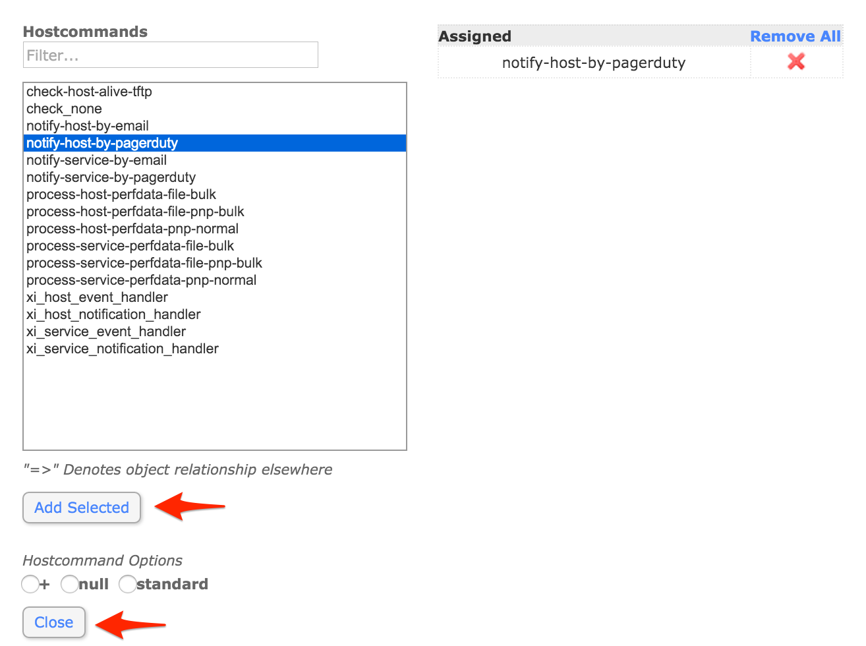Remove assigned notify-host-by-pagerduty with red X
866x646 pixels.
795,62
